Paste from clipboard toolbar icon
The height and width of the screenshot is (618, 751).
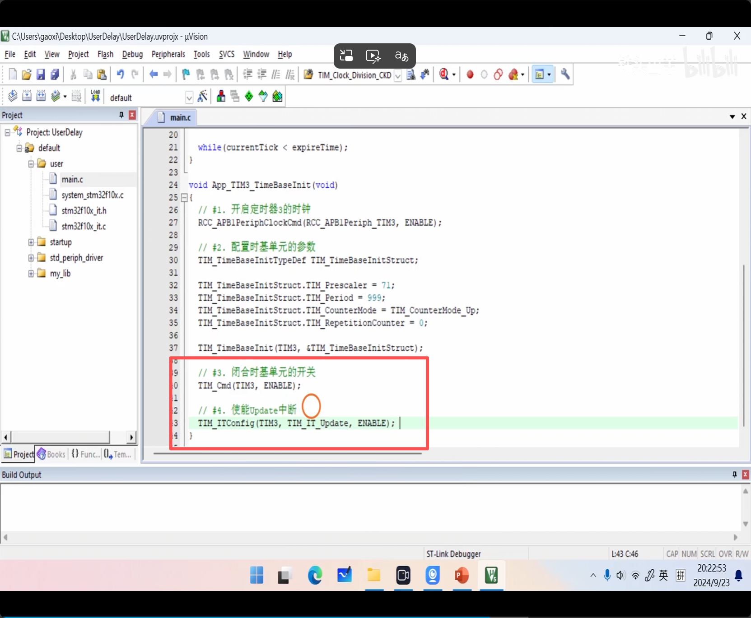point(102,74)
